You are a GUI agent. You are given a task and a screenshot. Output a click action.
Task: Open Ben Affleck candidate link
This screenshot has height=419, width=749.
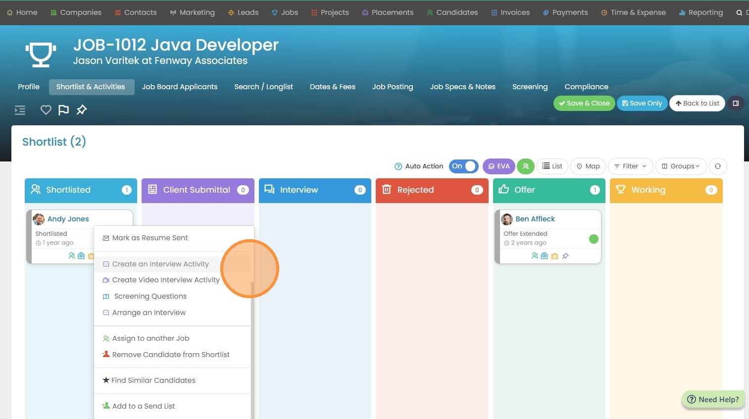pos(535,219)
